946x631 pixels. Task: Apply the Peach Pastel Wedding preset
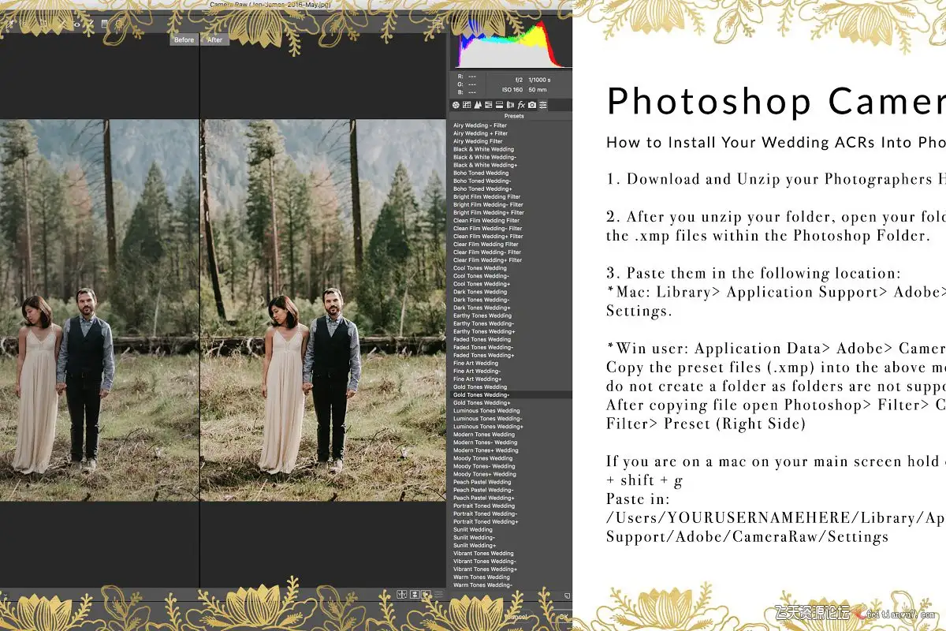[482, 481]
